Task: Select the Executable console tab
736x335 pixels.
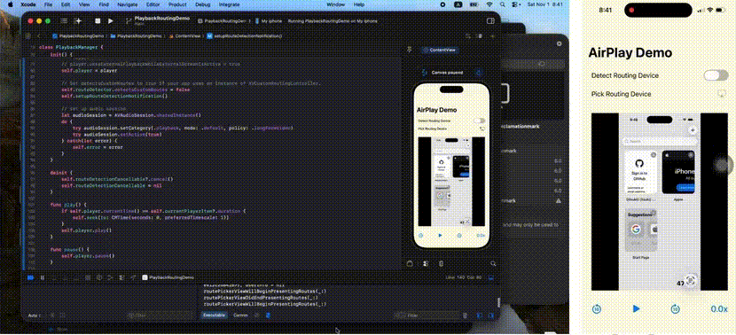Action: pos(215,316)
